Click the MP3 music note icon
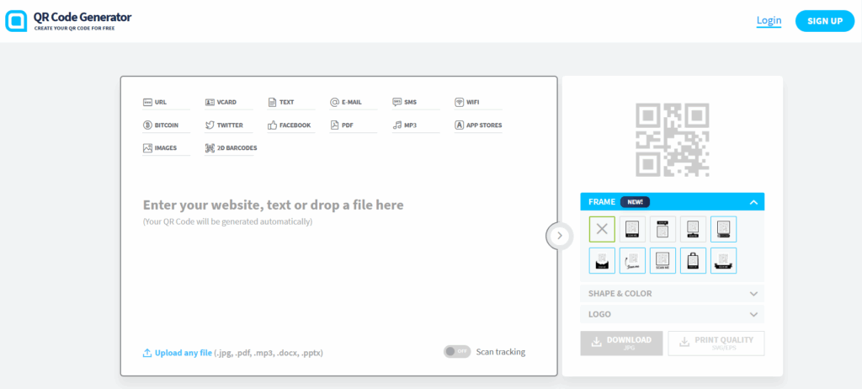Image resolution: width=862 pixels, height=389 pixels. pyautogui.click(x=397, y=125)
